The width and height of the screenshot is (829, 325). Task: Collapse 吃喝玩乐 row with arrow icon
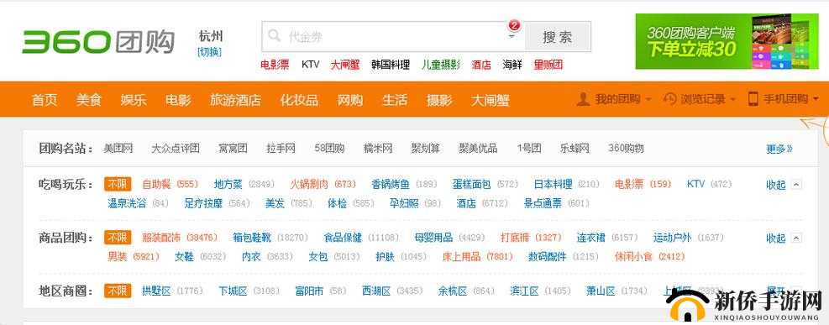coord(797,185)
